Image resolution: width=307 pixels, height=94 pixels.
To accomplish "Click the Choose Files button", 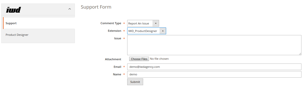I will click(139, 59).
